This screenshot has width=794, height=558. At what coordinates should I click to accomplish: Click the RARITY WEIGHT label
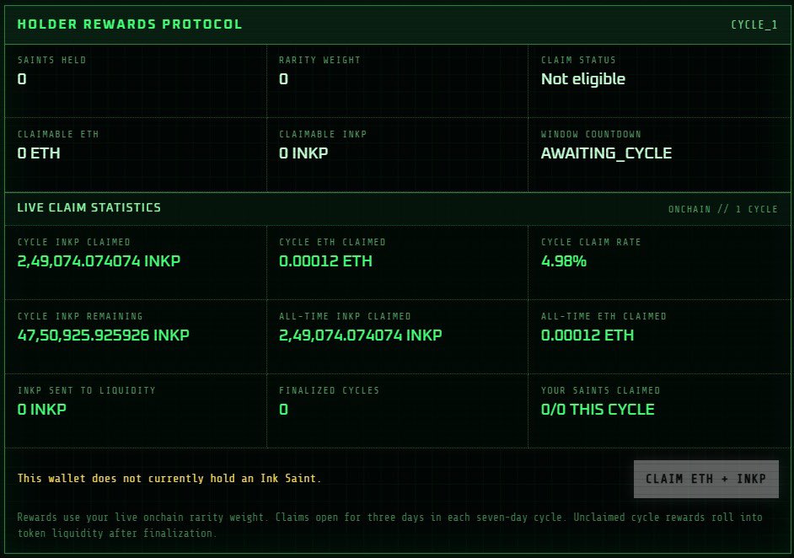[x=319, y=60]
